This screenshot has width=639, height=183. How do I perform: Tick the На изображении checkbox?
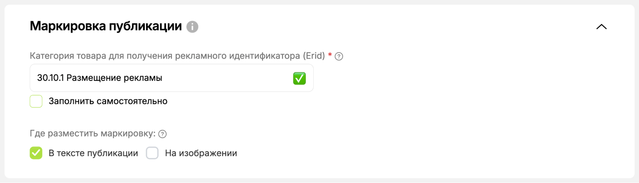pos(152,153)
